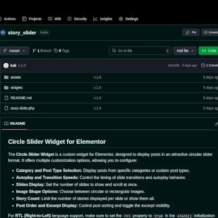Click the 'Story Count' bullet text
This screenshot has width=218, height=218.
(28, 198)
